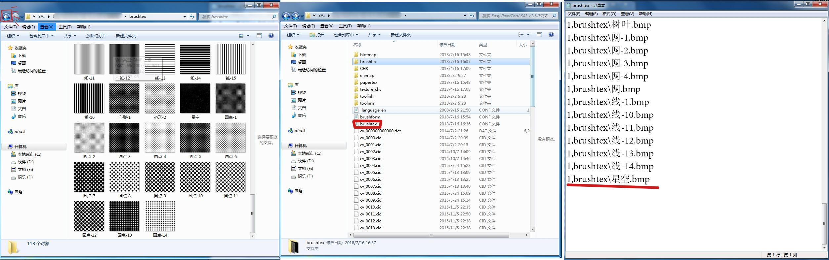Click horizontal scrollbar in middle file list
Screen dimensions: 829x260
(x=431, y=235)
